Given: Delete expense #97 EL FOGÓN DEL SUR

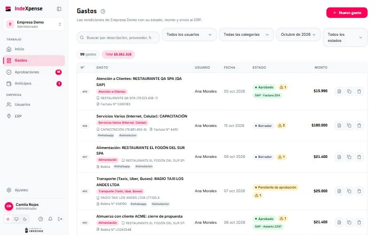Looking at the screenshot, I should coord(359,157).
